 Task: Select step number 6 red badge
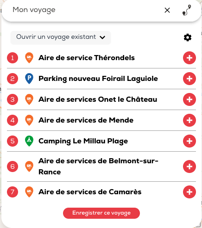point(13,166)
